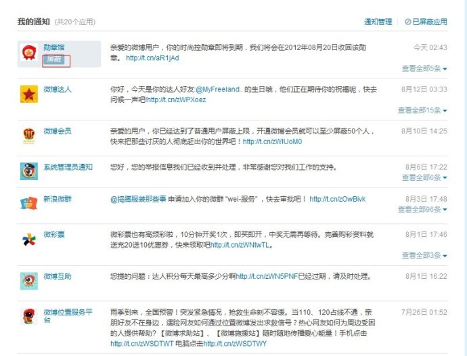Follow the http://t.cn/zWN5PNF link

click(267, 276)
